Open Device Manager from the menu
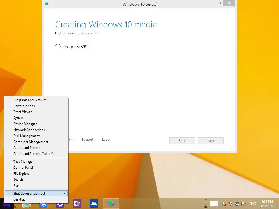This screenshot has width=279, height=209. pyautogui.click(x=36, y=124)
